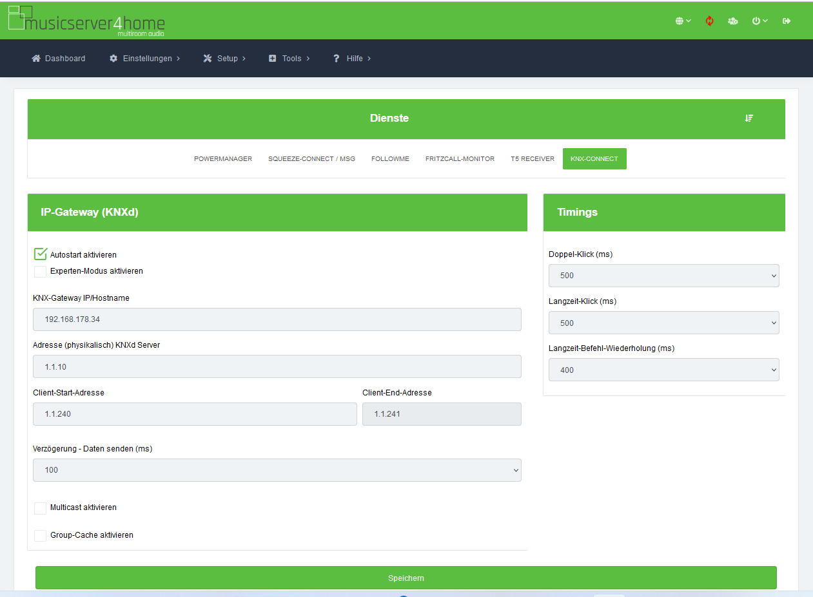Open the Hilfe menu

(x=351, y=59)
